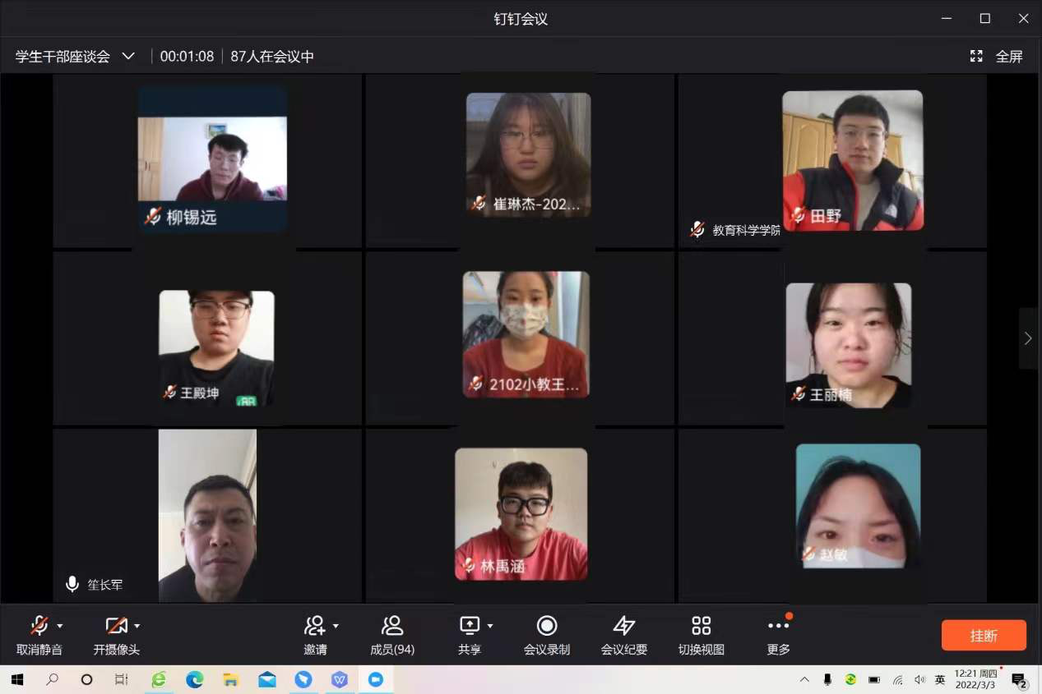Viewport: 1042px width, 694px height.
Task: Open 会议纪要 meeting minutes
Action: tap(624, 634)
